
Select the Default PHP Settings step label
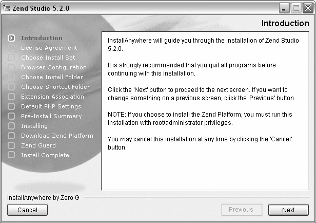[x=51, y=106]
